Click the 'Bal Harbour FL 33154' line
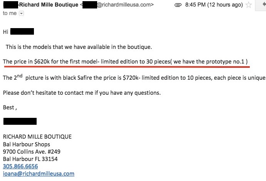The width and height of the screenshot is (266, 181). point(30,159)
